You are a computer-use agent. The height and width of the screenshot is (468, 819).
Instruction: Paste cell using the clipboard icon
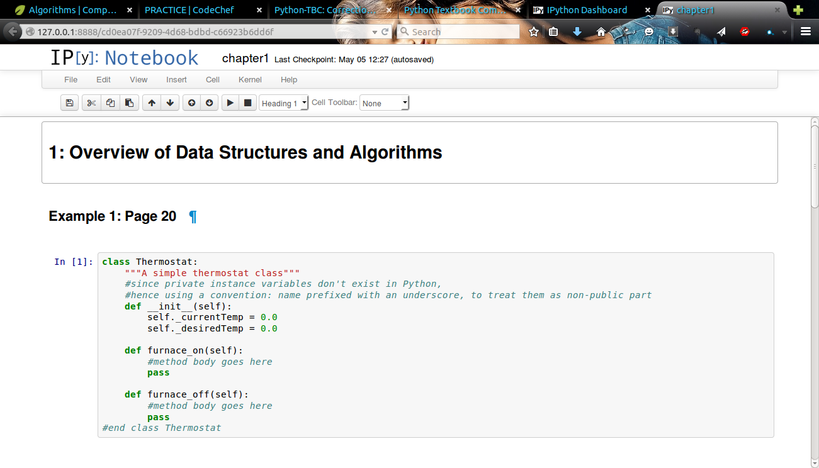click(129, 103)
